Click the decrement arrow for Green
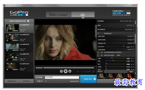This screenshot has height=90, width=145. click(x=131, y=67)
